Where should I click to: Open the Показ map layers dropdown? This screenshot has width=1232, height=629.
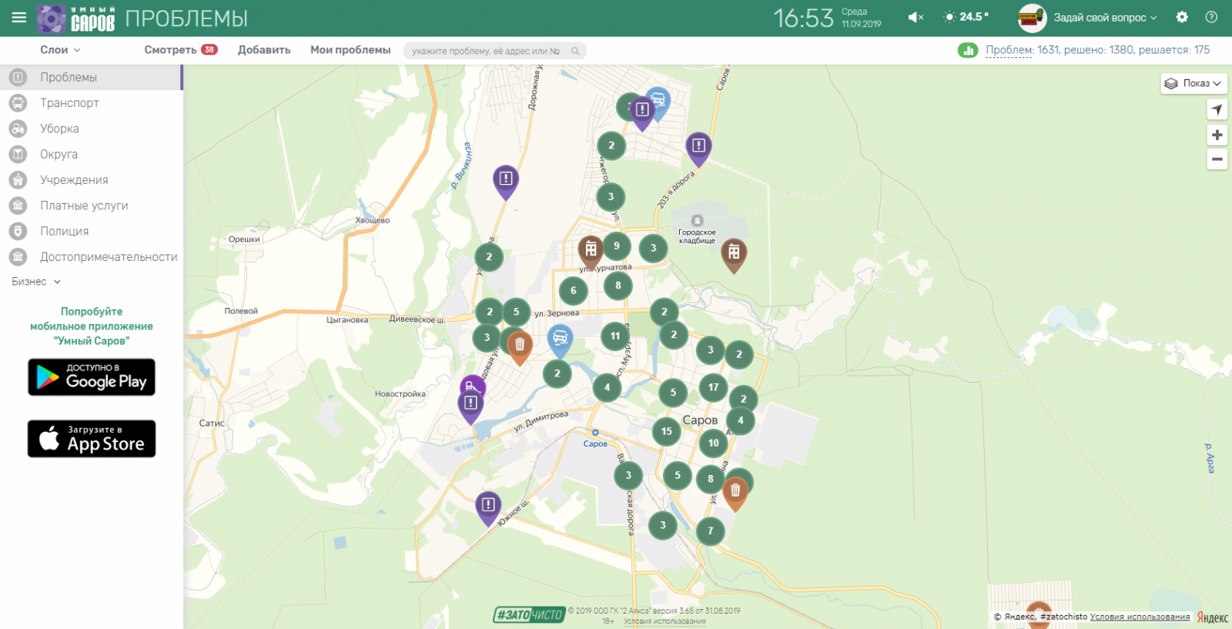1193,83
